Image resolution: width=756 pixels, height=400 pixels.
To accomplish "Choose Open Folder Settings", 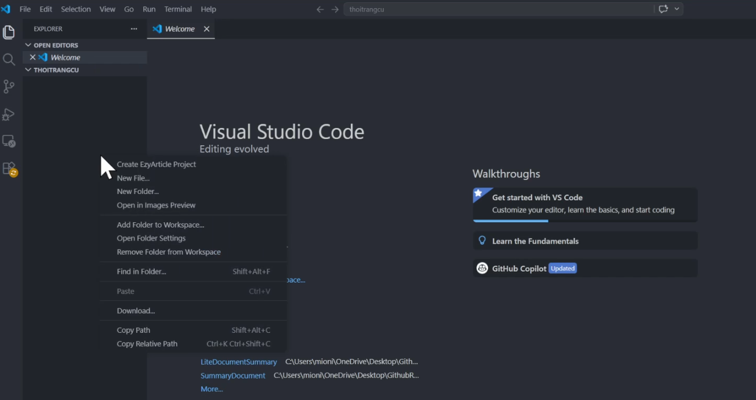I will pyautogui.click(x=194, y=238).
